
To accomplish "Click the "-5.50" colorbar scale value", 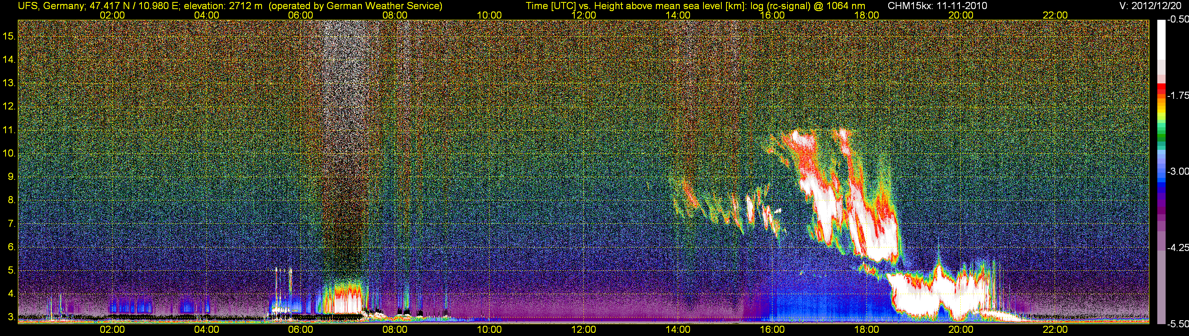I will pyautogui.click(x=1178, y=324).
